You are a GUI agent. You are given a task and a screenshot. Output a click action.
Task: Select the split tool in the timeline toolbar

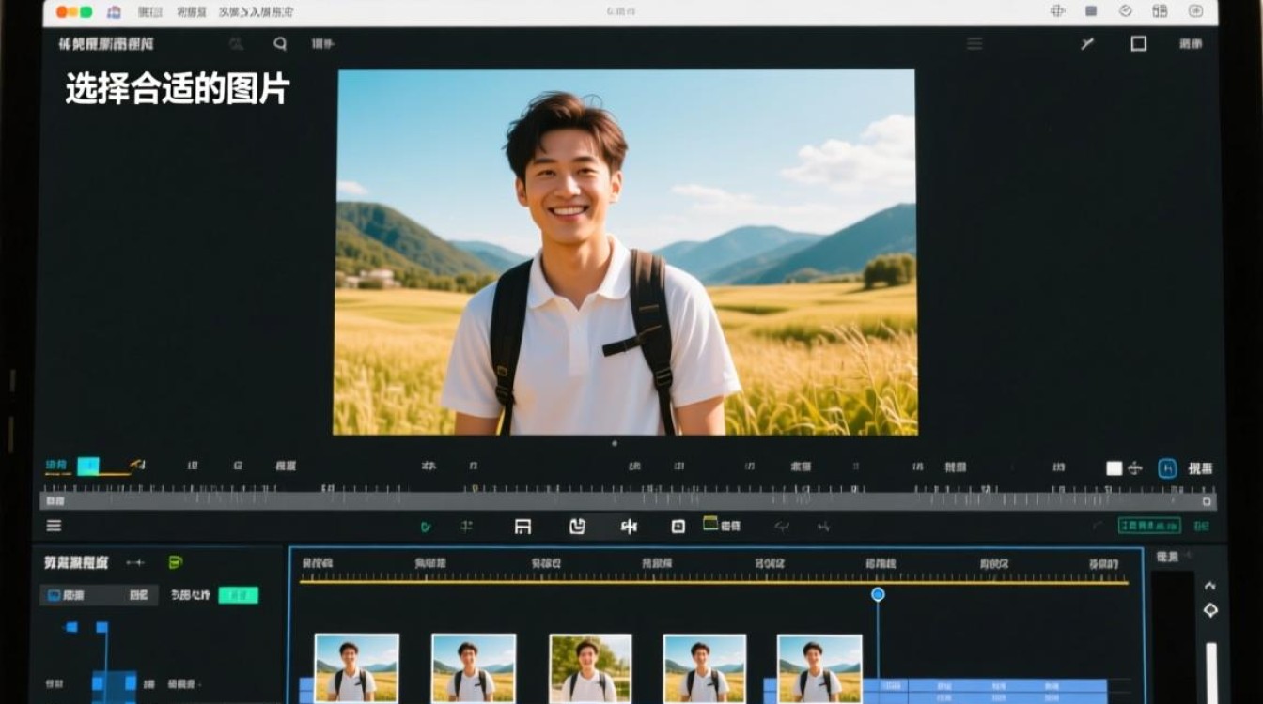[630, 527]
